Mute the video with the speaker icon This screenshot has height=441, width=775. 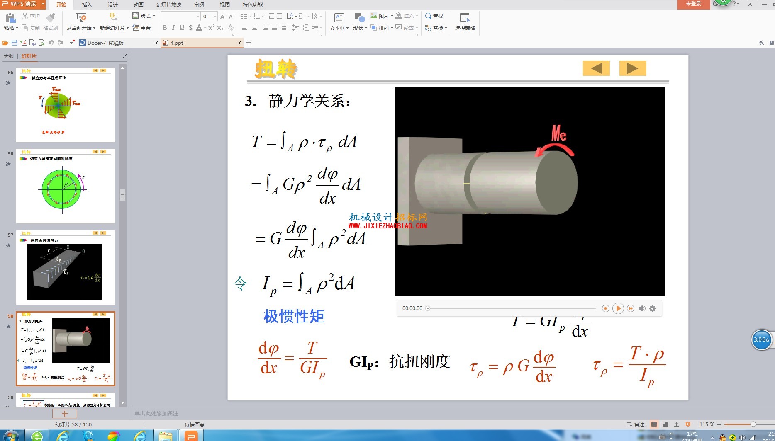[x=642, y=308]
